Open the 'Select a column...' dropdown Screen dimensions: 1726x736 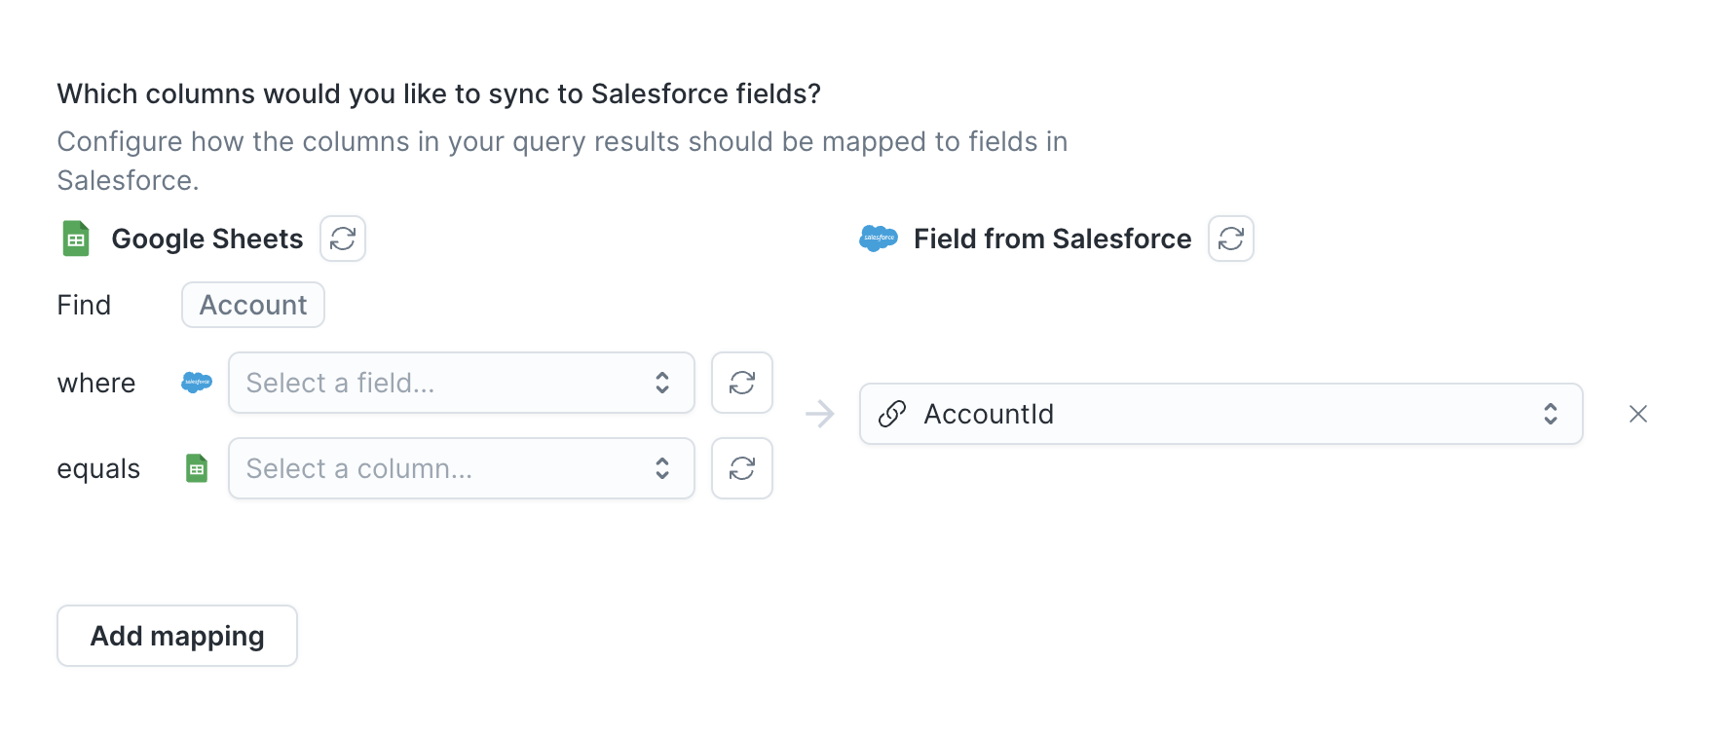[462, 468]
